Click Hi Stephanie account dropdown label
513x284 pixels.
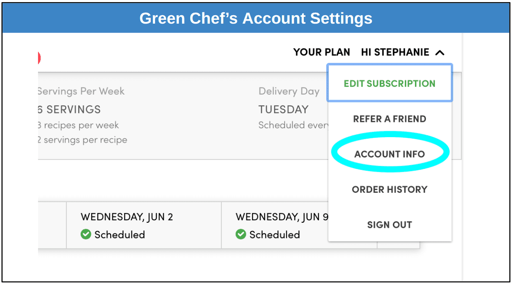coord(395,52)
